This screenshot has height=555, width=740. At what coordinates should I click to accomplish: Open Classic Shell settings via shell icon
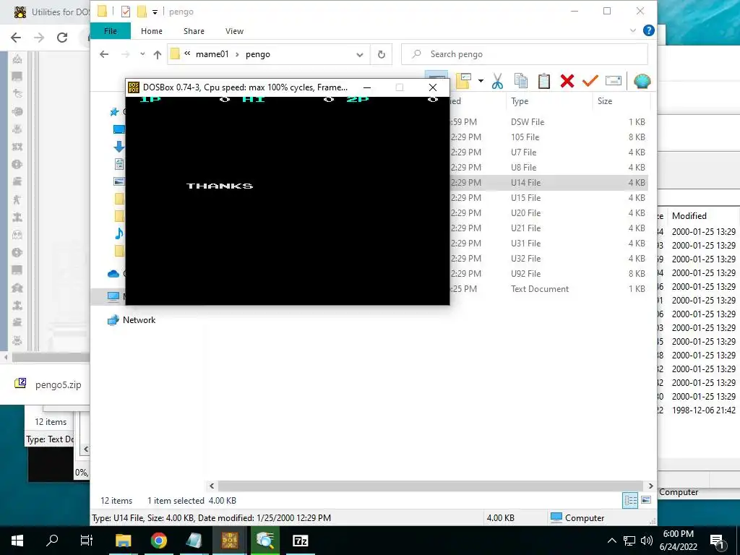pos(642,81)
